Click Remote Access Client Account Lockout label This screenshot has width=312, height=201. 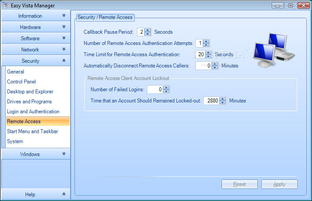[x=128, y=78]
